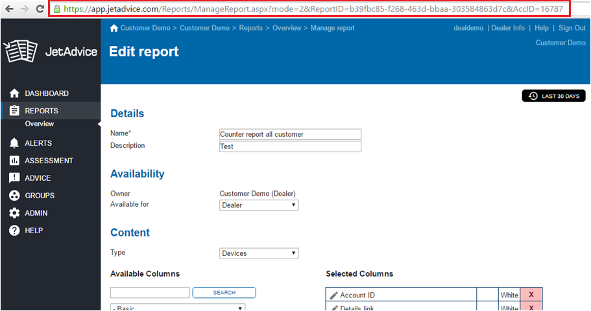Expand the content Type Devices dropdown
The height and width of the screenshot is (311, 591).
click(259, 253)
